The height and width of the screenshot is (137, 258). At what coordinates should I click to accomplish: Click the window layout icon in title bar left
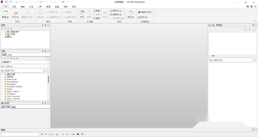[6, 2]
